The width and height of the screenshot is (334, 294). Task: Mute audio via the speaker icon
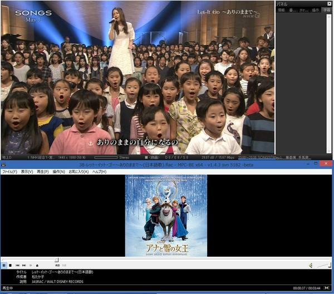point(311,265)
